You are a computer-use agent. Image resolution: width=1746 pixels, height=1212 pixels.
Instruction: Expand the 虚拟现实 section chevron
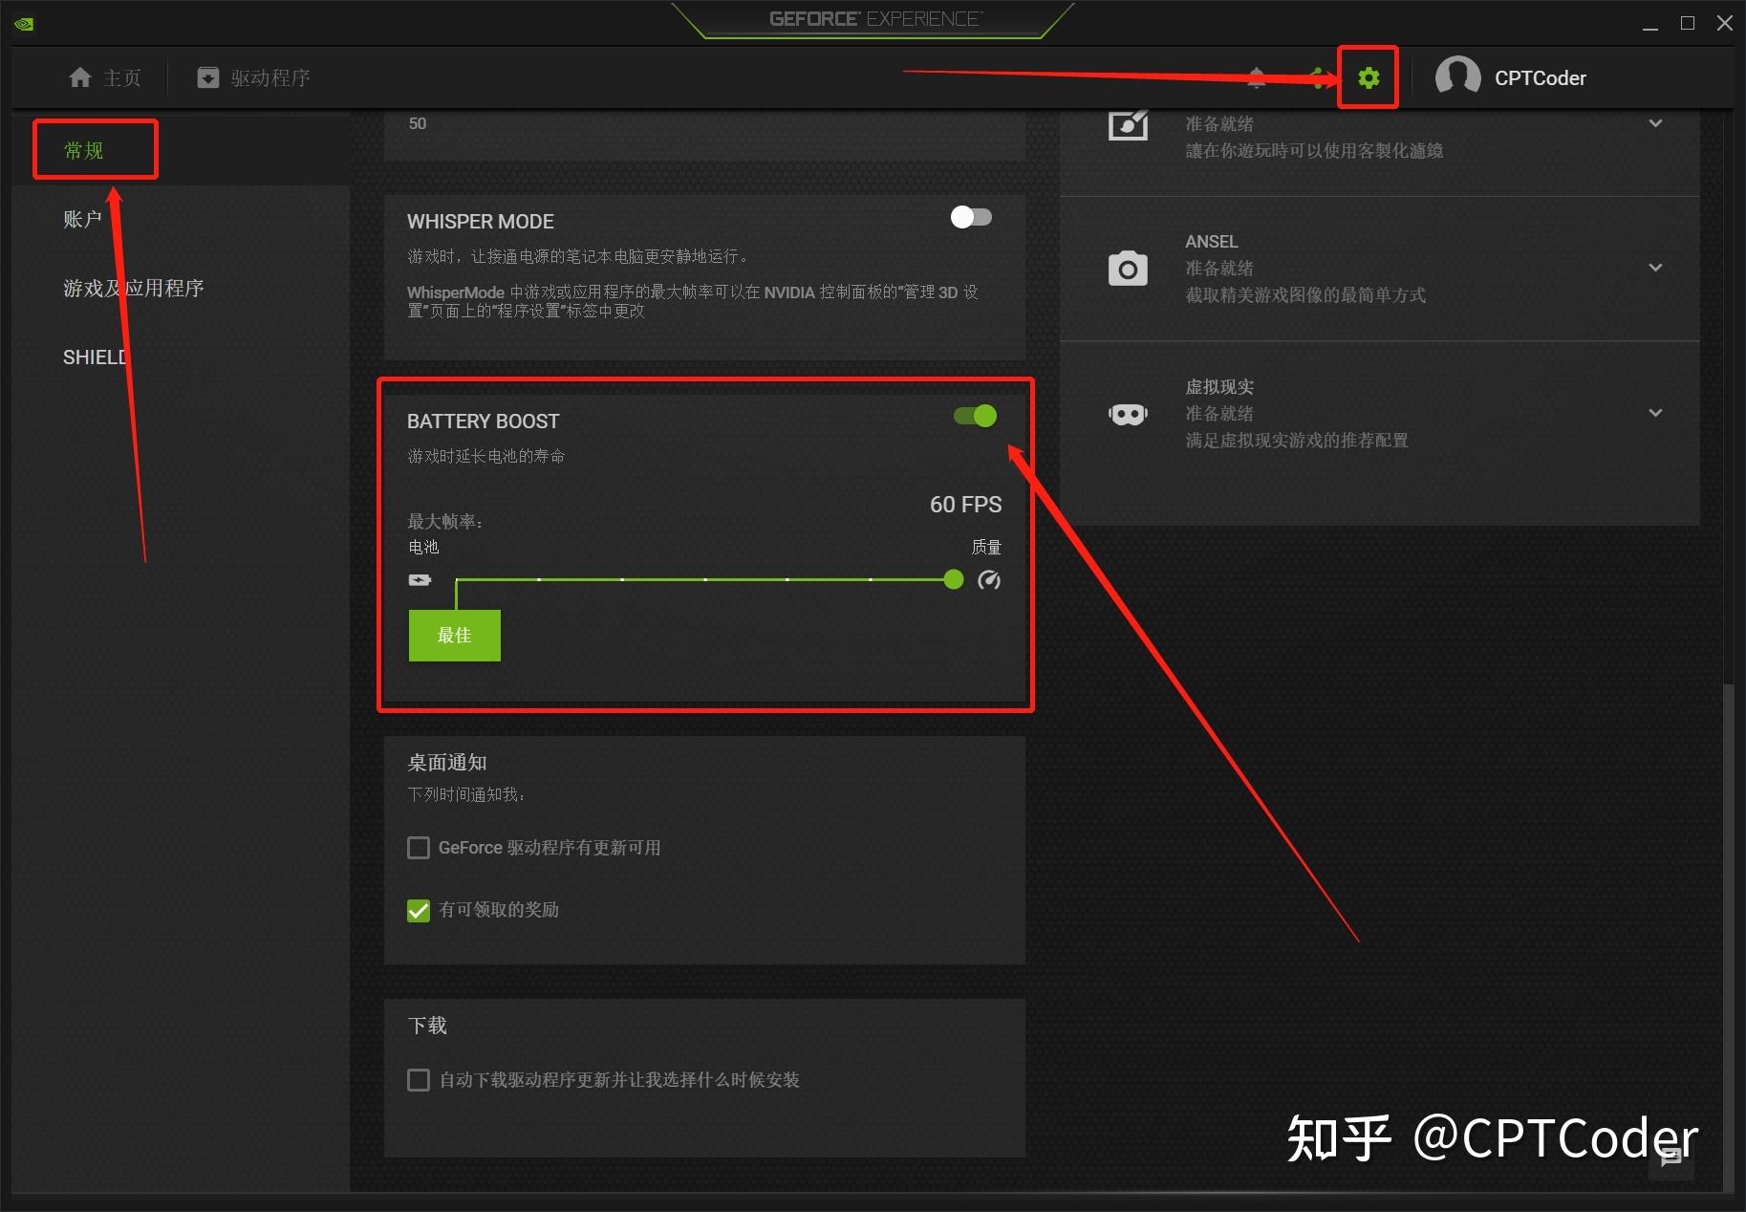pyautogui.click(x=1656, y=413)
